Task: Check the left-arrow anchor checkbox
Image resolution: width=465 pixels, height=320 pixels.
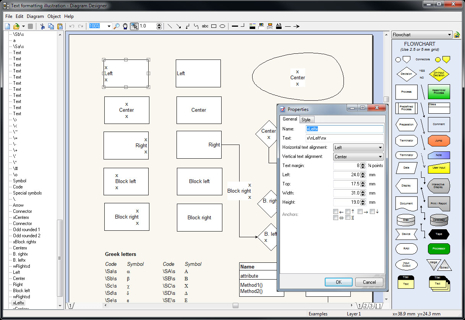Action: coord(335,212)
